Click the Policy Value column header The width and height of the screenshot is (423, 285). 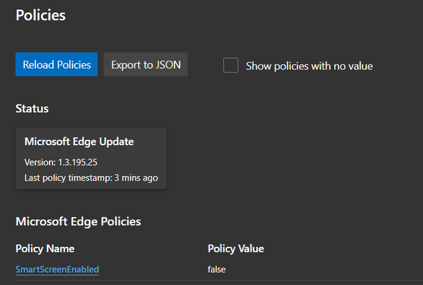click(x=236, y=249)
